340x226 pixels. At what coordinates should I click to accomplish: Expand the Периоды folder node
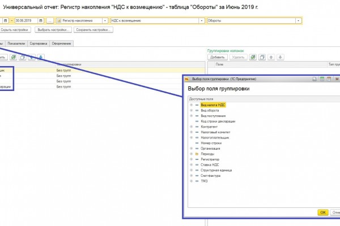click(x=192, y=154)
